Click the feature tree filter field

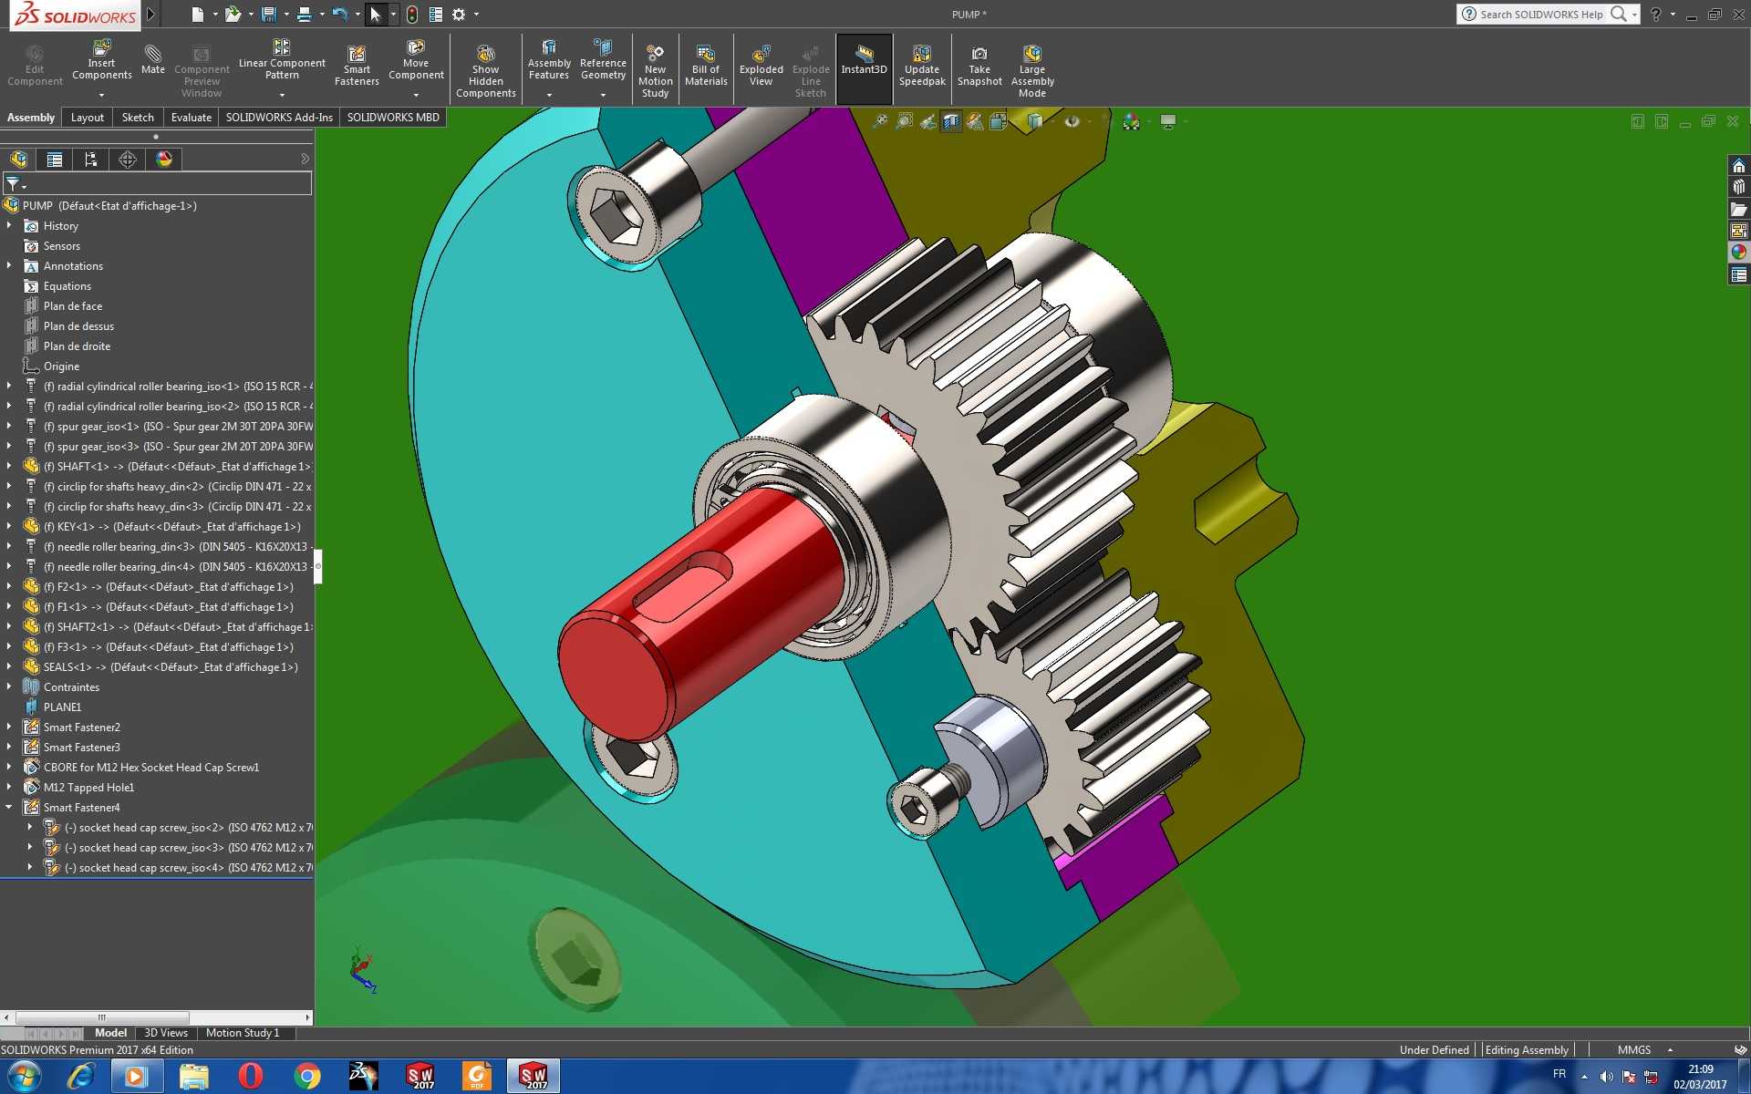tap(158, 184)
